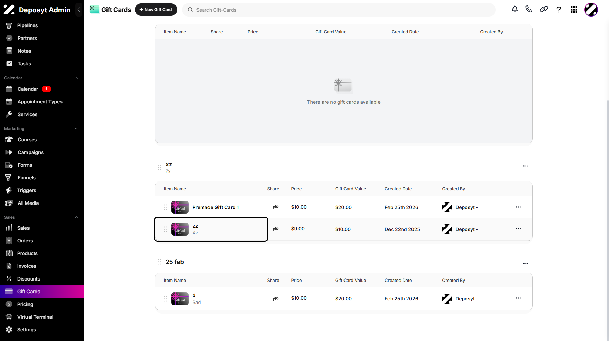Open the more options for d row
Screen dimensions: 609x341
pyautogui.click(x=518, y=298)
